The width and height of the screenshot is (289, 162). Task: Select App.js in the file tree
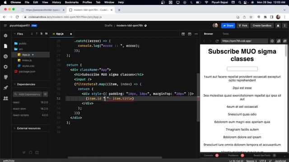[x=30, y=54]
